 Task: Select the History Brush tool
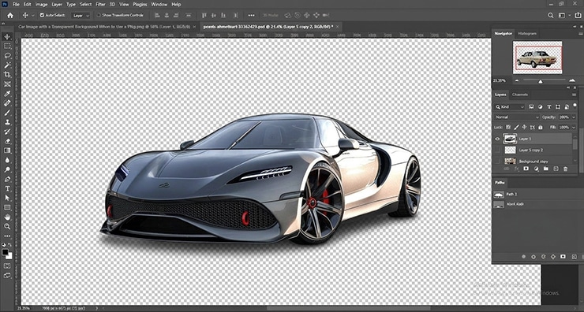pyautogui.click(x=7, y=132)
